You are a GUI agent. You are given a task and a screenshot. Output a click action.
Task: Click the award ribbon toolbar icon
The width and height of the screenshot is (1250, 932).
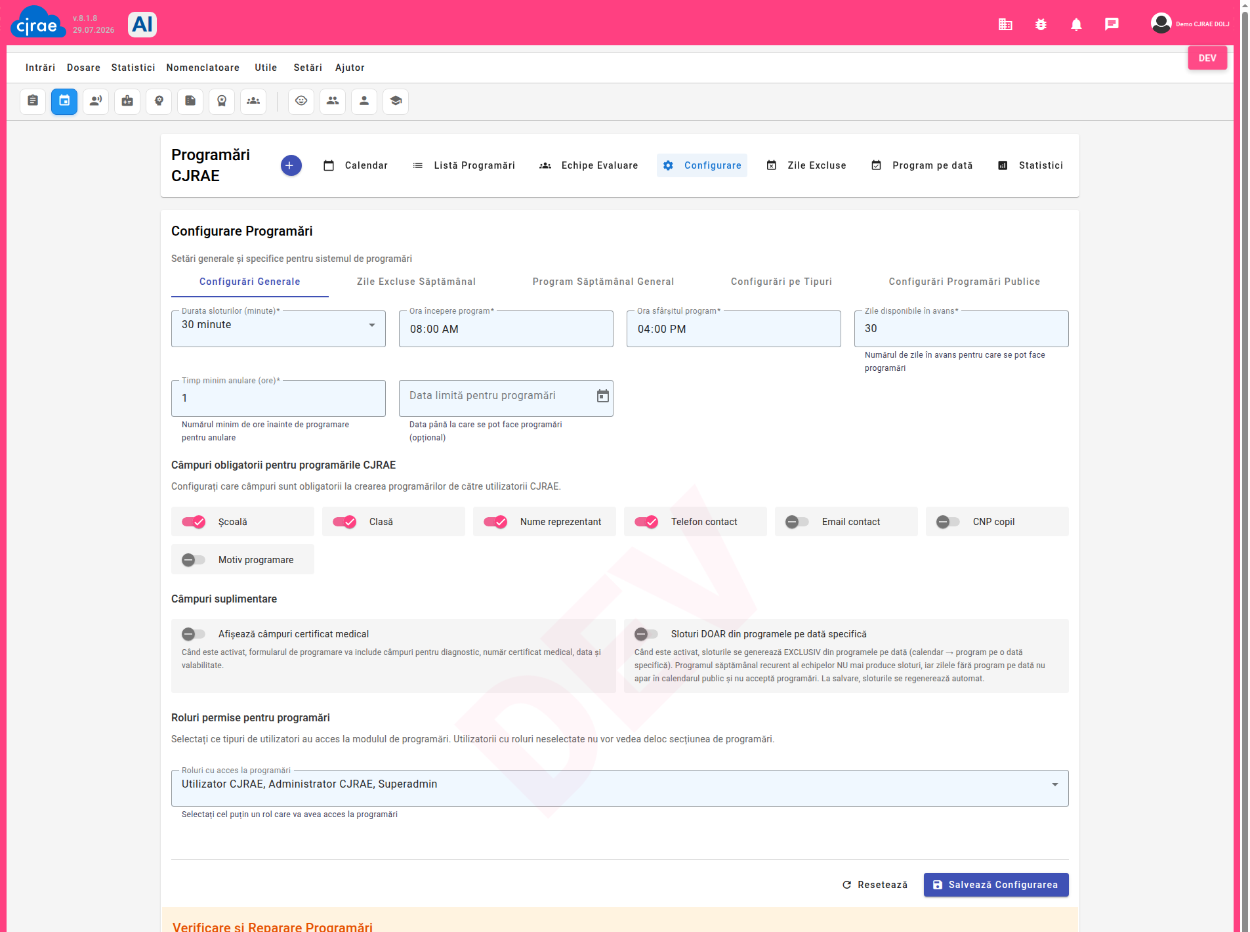click(x=222, y=101)
